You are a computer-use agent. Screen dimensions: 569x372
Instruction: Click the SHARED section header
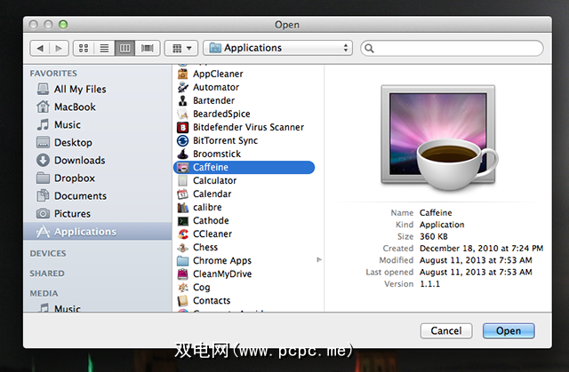point(47,273)
